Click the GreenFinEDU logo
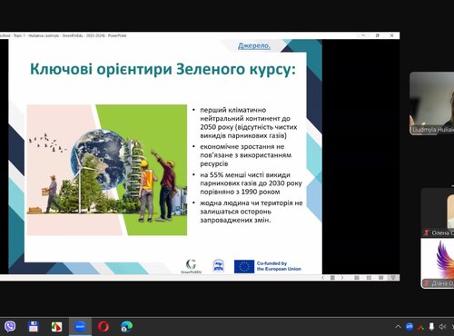 (x=191, y=266)
